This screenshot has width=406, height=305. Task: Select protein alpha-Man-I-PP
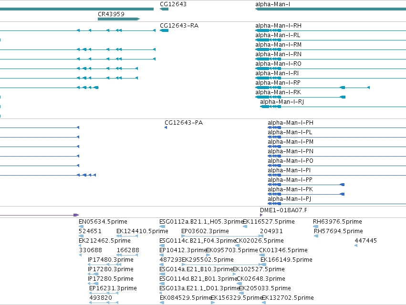(x=290, y=180)
